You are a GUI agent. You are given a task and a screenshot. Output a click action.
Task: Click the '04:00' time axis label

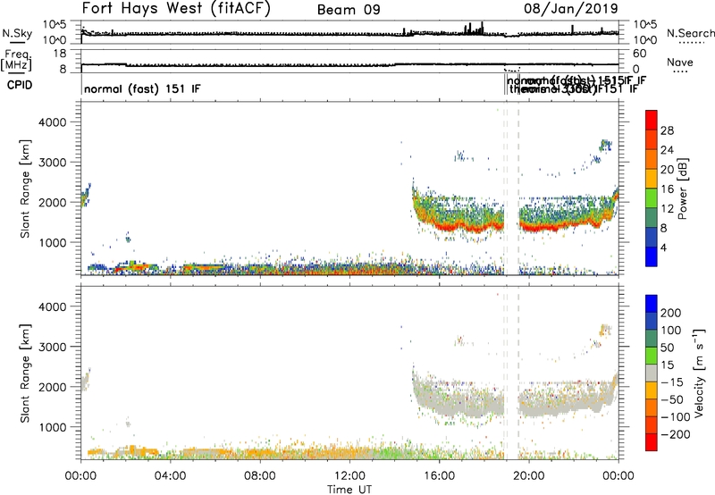pyautogui.click(x=170, y=476)
